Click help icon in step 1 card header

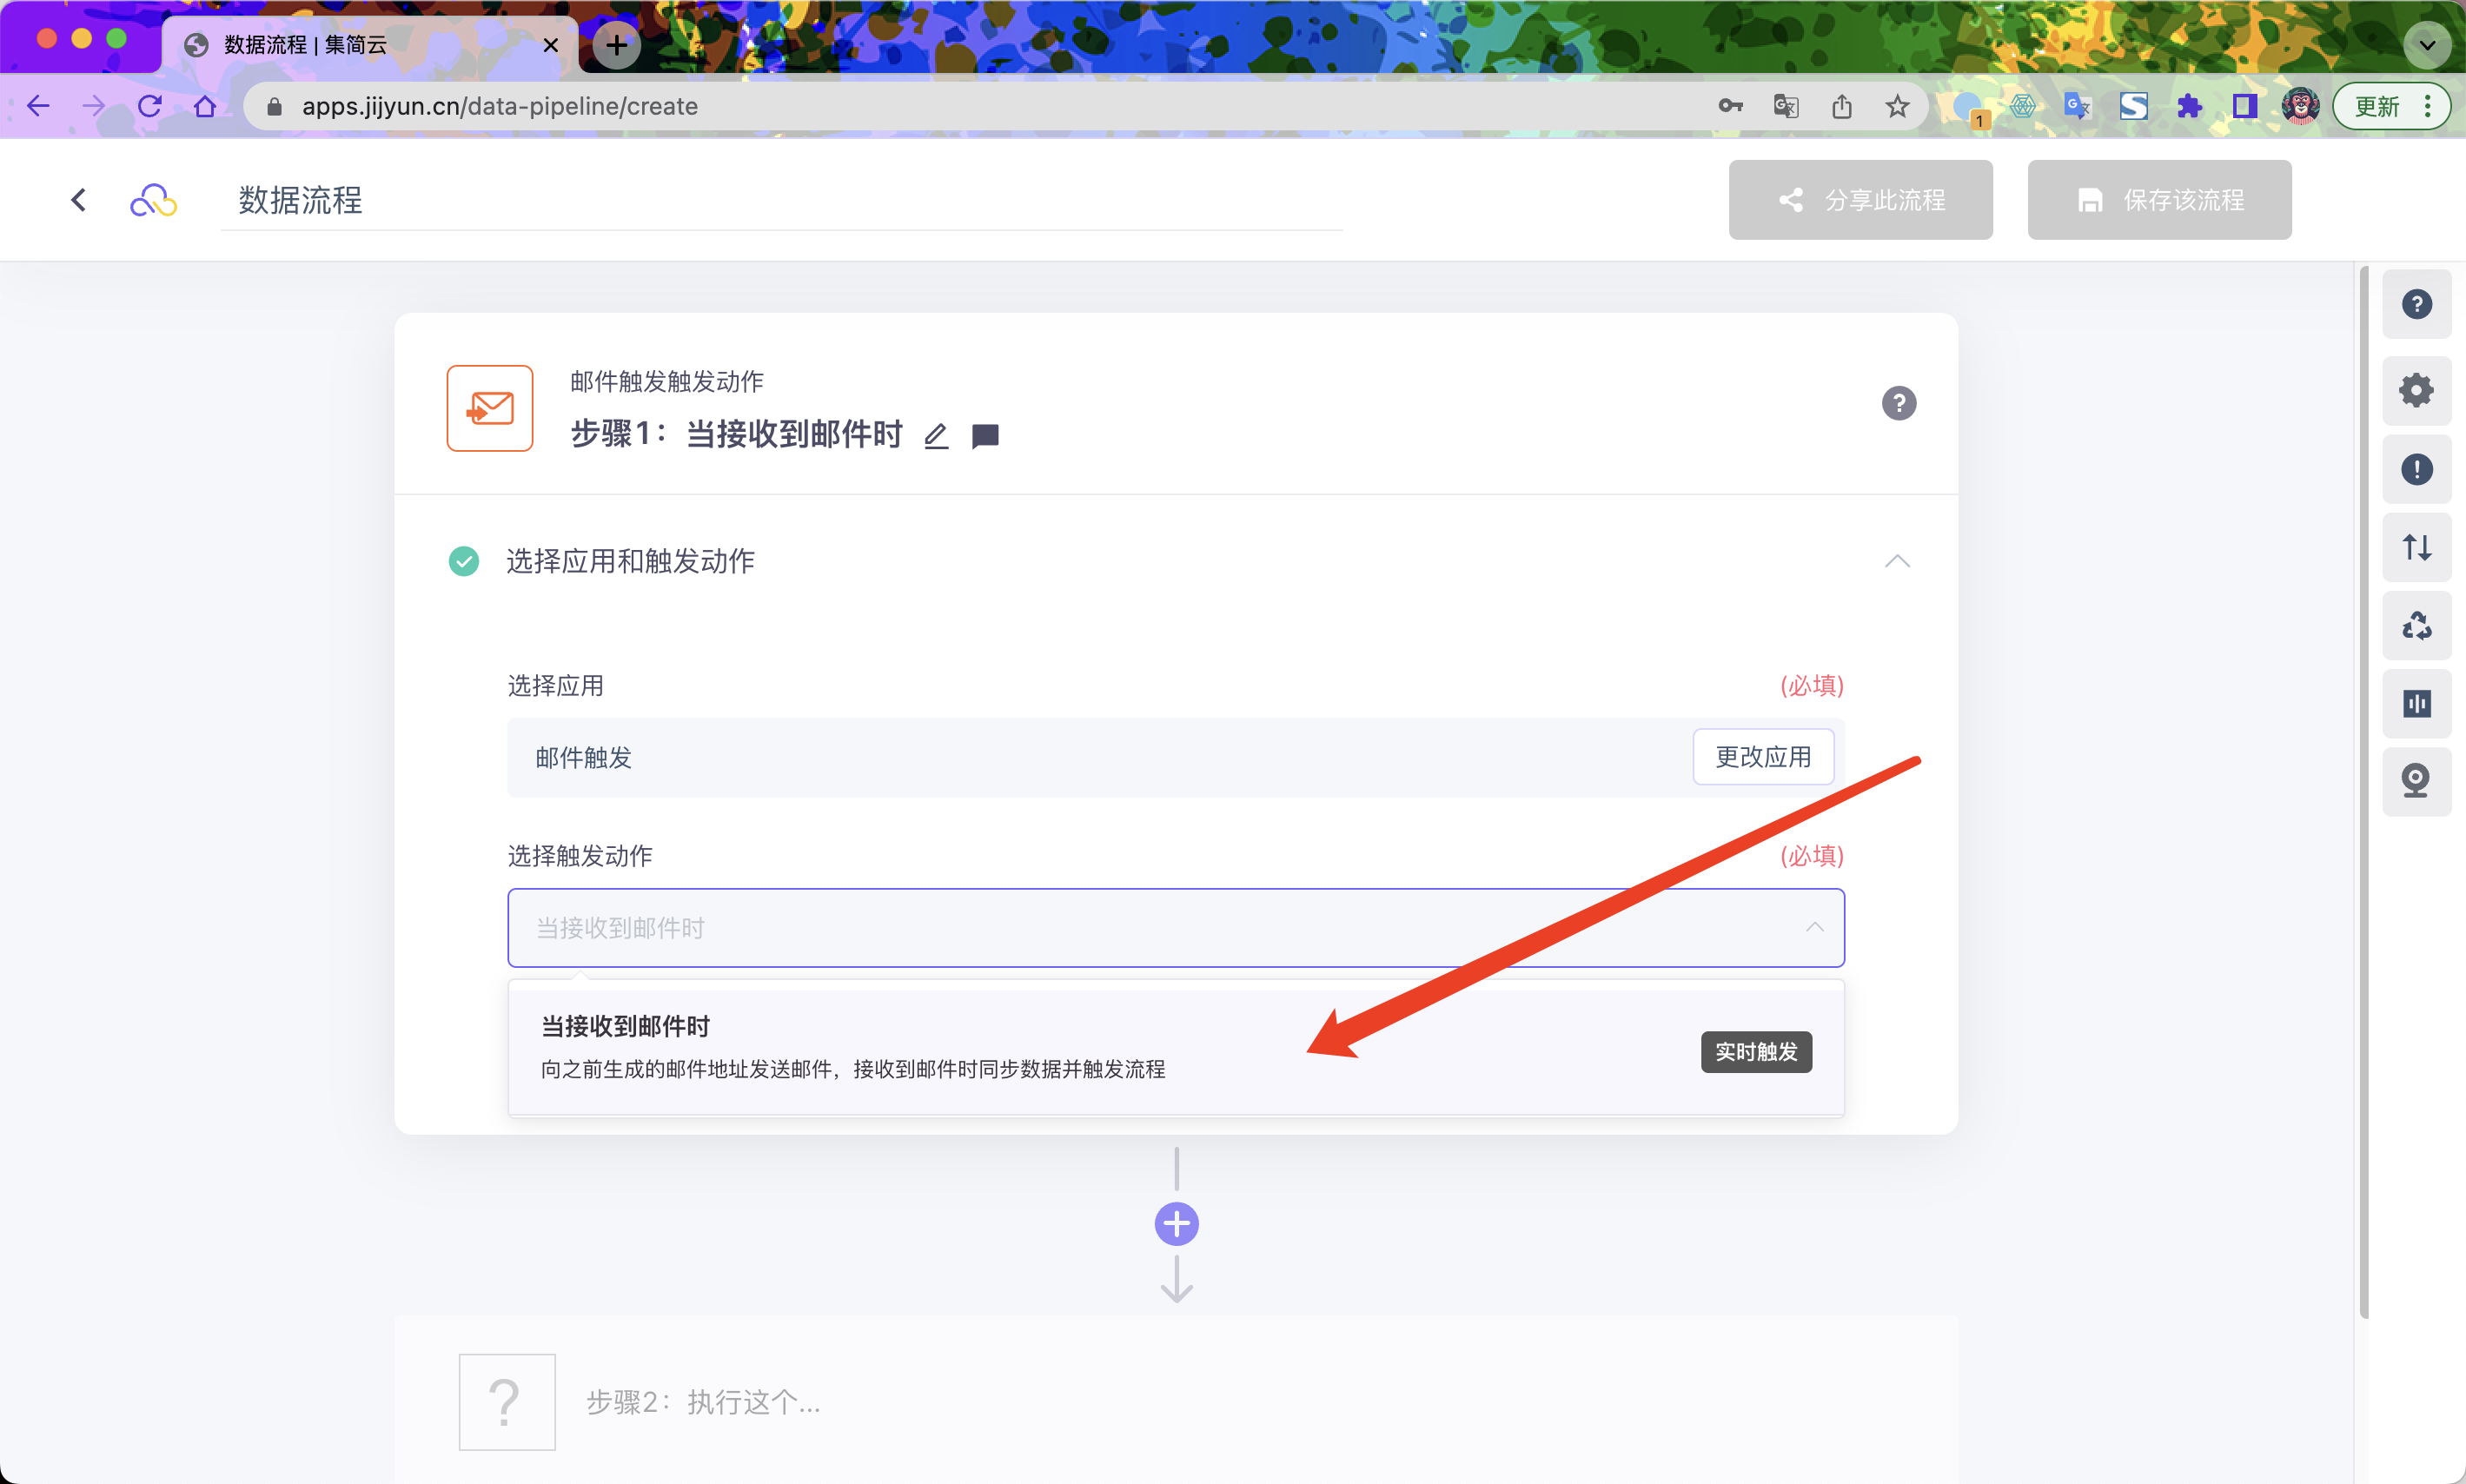pyautogui.click(x=1898, y=403)
